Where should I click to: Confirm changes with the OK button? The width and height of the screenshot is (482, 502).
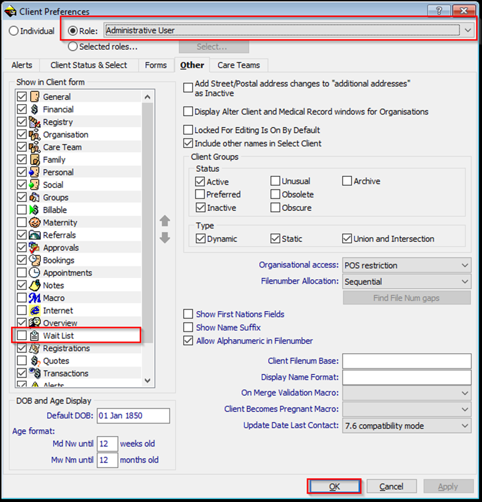pos(334,486)
